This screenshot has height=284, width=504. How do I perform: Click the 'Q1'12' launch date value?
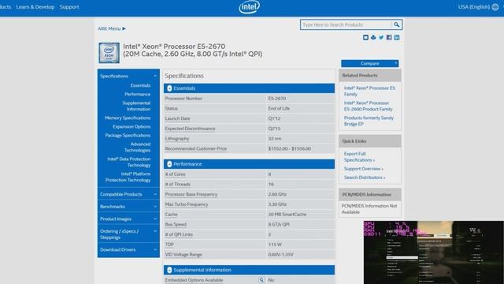coord(274,118)
